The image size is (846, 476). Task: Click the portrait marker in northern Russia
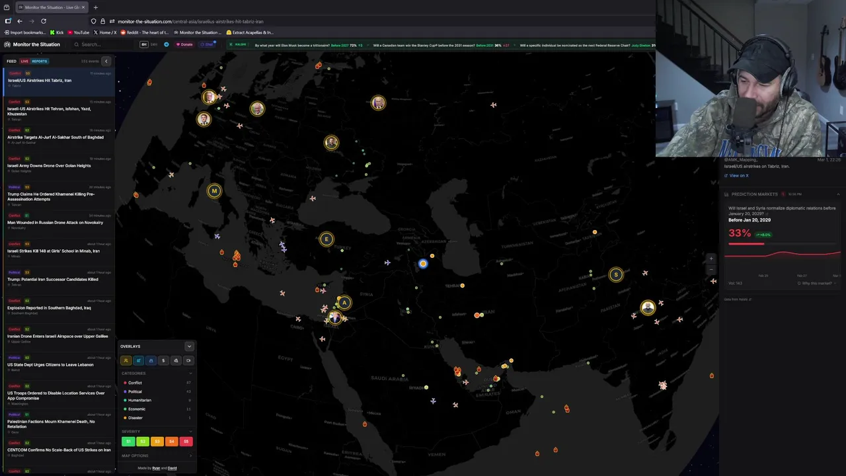point(378,102)
